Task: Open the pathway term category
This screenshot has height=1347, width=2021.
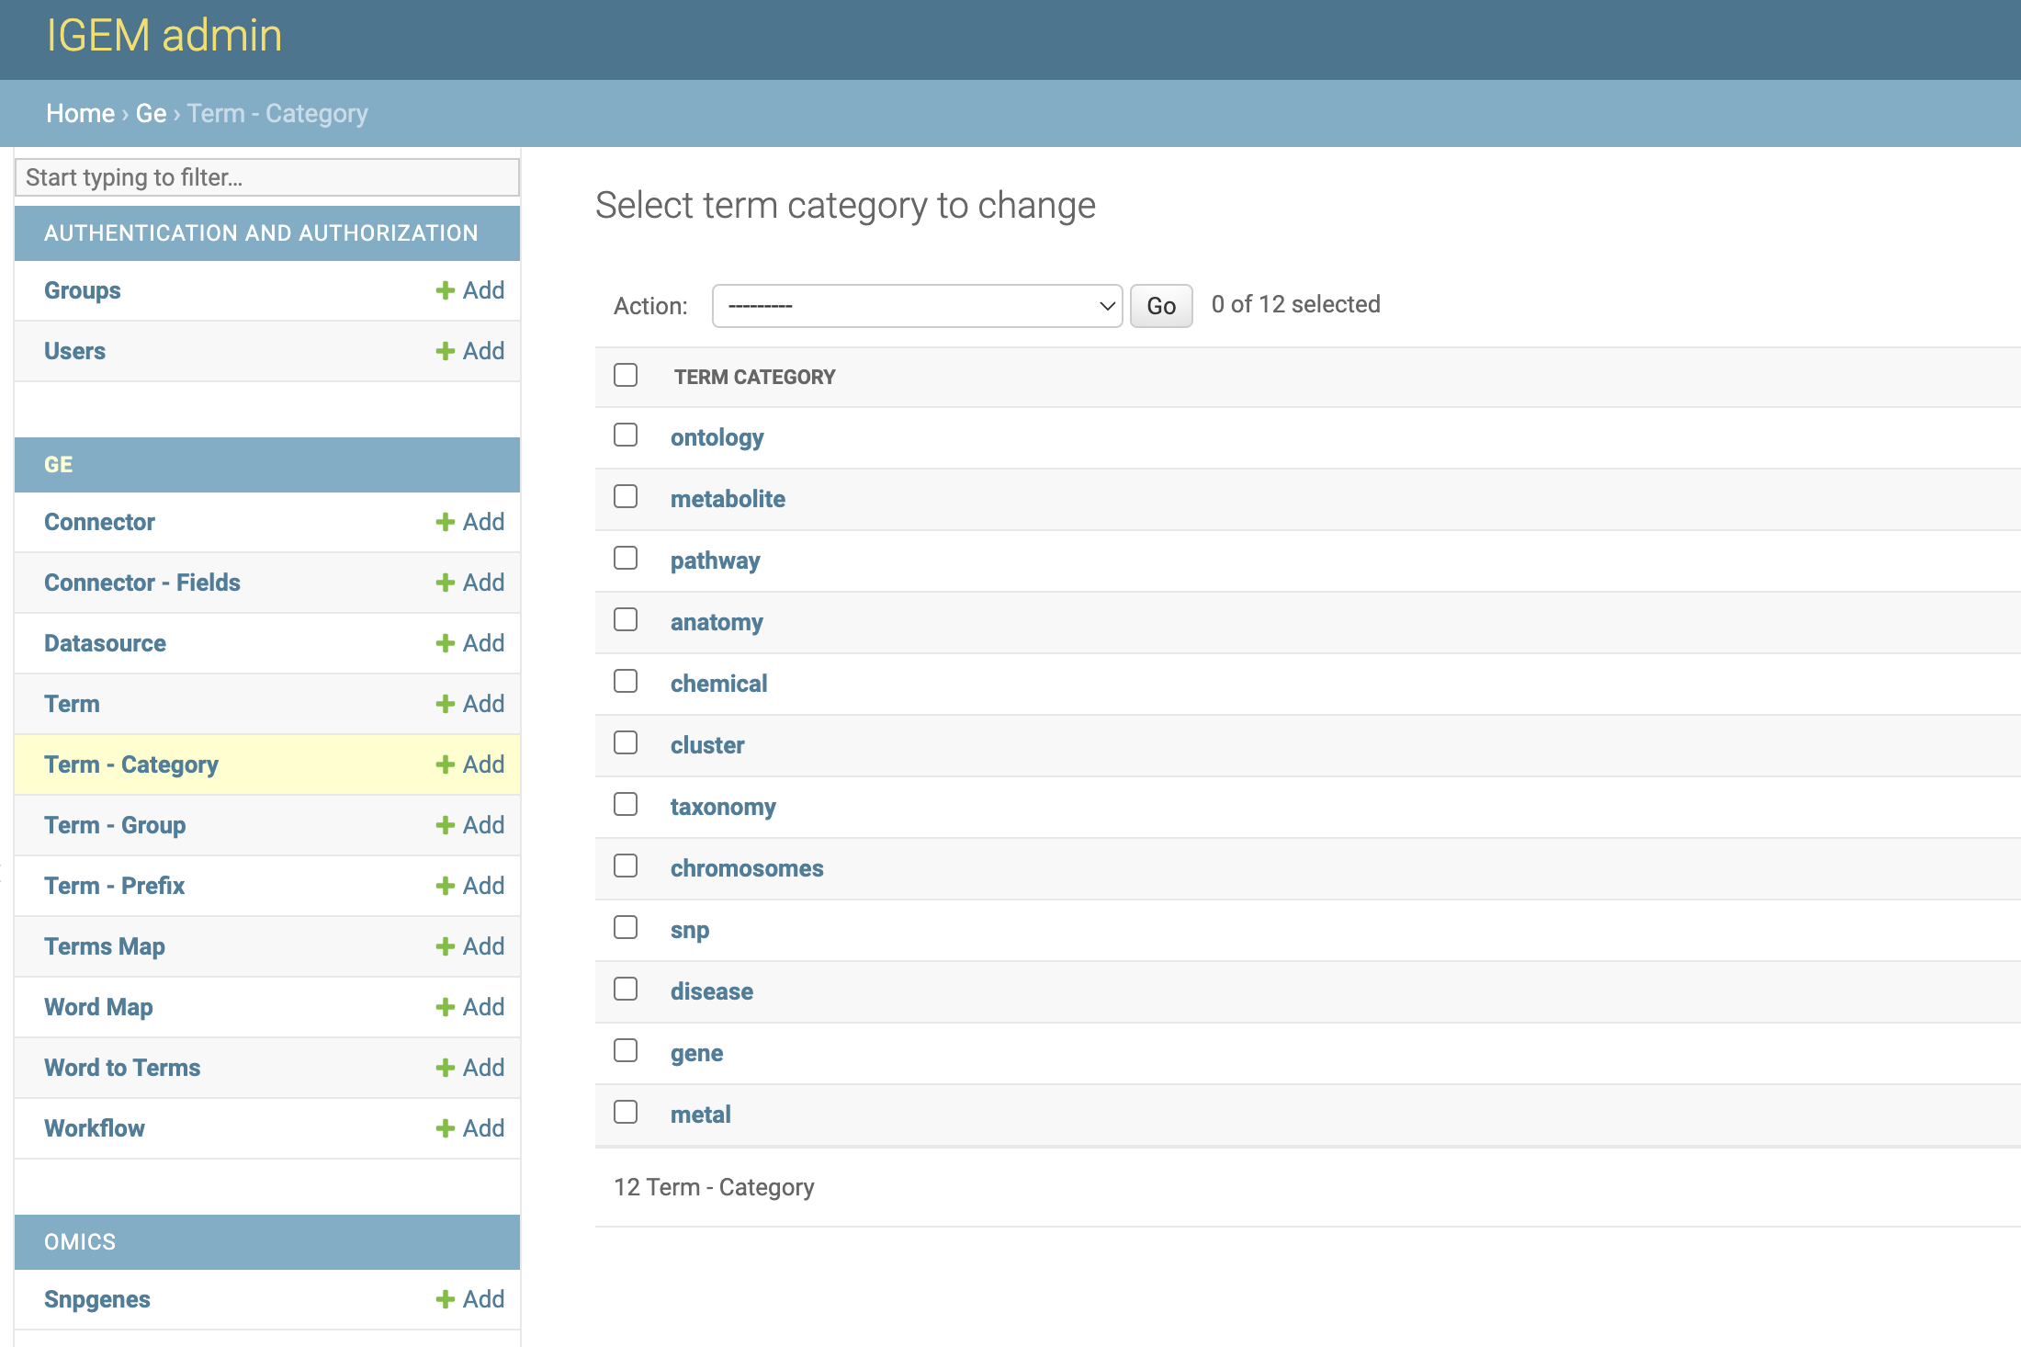Action: point(715,560)
